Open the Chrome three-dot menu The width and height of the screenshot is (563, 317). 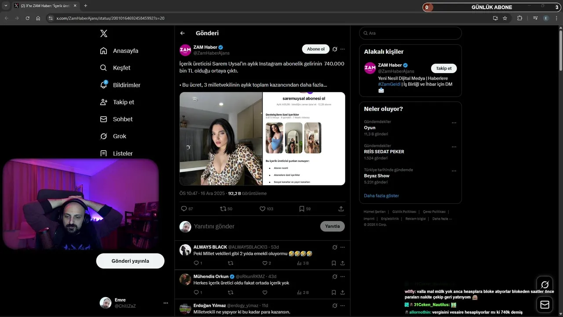[x=557, y=18]
